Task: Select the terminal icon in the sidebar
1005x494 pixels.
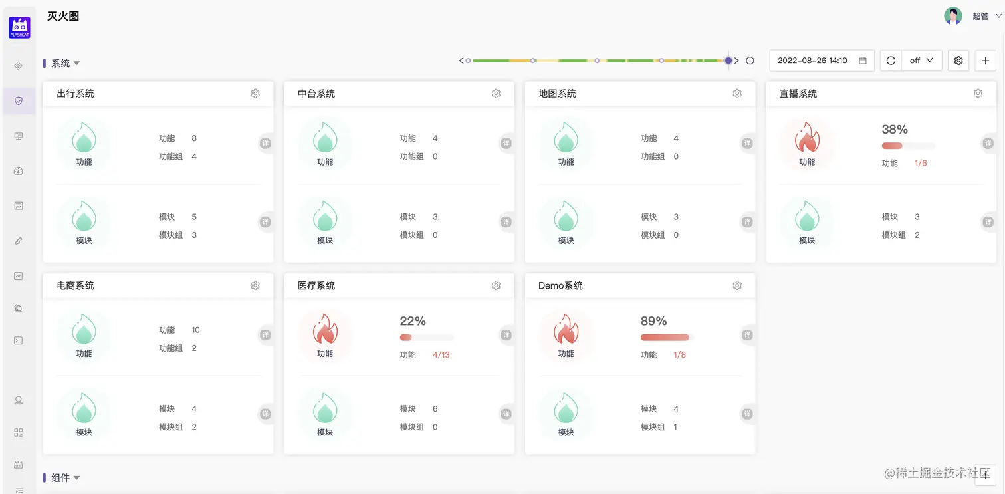Action: click(x=19, y=340)
